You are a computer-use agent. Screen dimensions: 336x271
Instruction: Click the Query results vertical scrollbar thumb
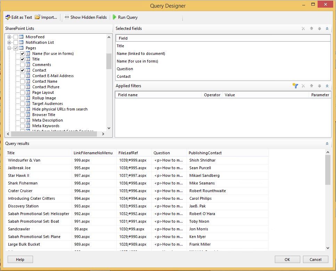[328, 170]
